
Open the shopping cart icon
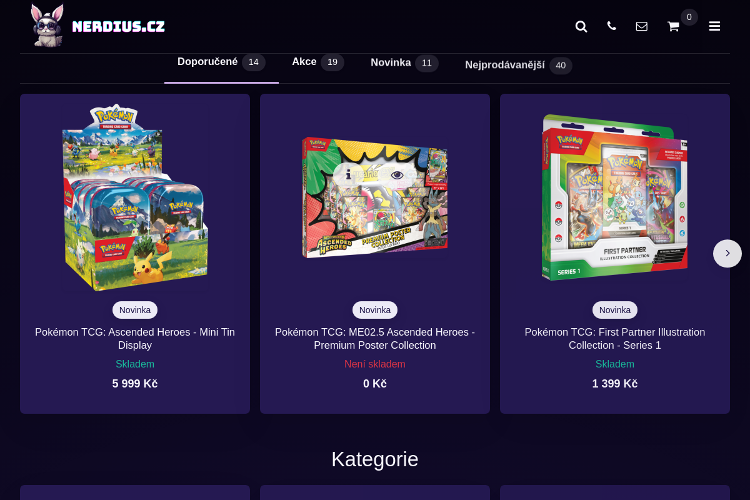[x=673, y=26]
